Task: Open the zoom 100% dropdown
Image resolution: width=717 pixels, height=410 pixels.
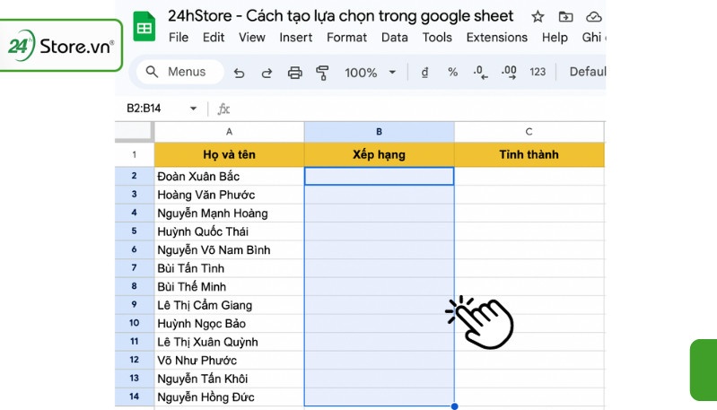Action: click(x=370, y=73)
